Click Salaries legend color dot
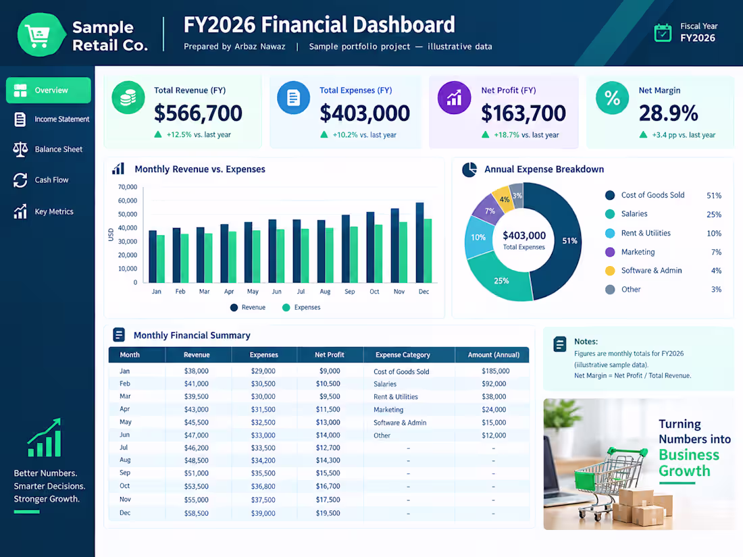This screenshot has height=557, width=743. (x=610, y=214)
